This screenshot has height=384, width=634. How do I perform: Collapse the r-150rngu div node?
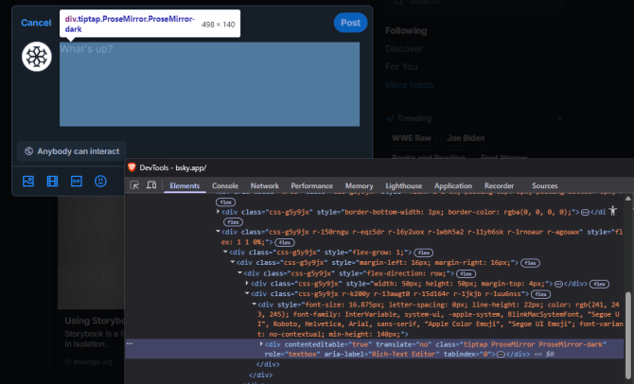[x=219, y=232]
